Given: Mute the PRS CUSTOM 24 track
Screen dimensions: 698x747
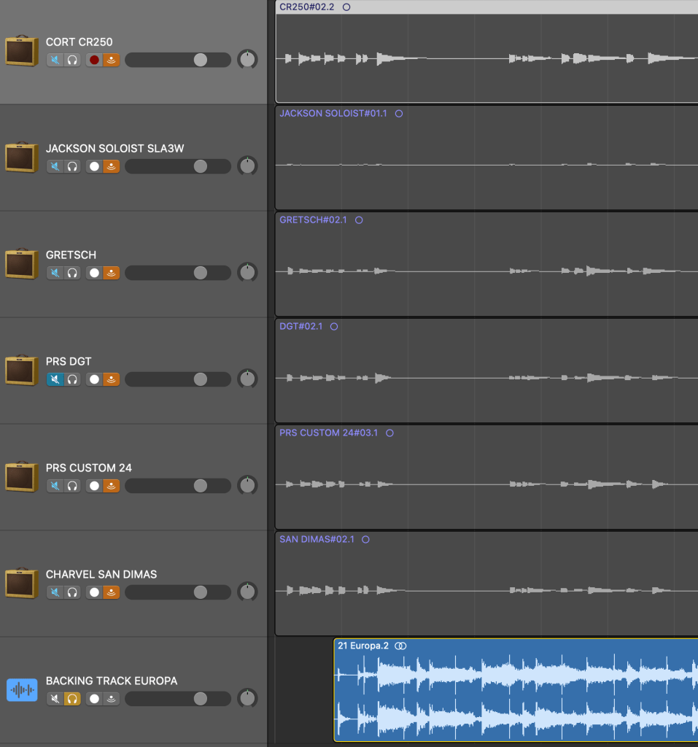Looking at the screenshot, I should click(x=55, y=486).
